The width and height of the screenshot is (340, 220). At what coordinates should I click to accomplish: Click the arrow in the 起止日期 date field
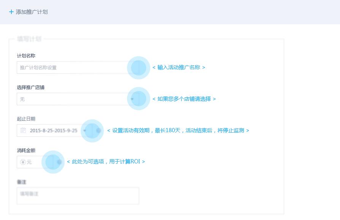pos(84,130)
